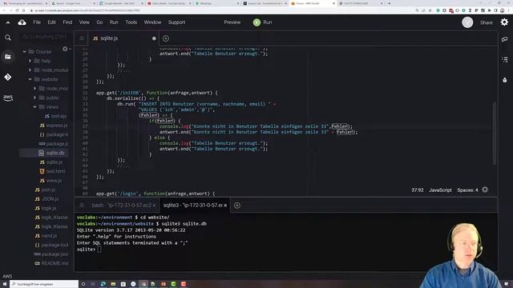Collapse the website folder
Screen dimensions: 513x288
point(30,79)
